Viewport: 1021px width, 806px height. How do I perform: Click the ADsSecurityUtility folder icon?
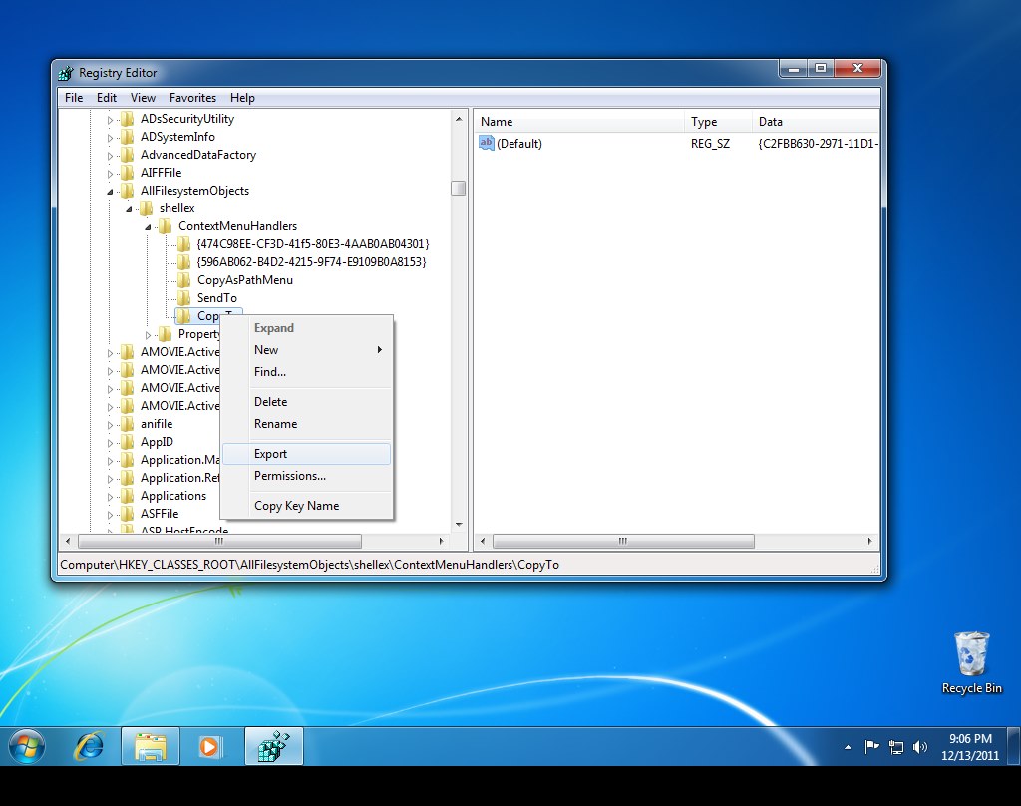(x=128, y=119)
